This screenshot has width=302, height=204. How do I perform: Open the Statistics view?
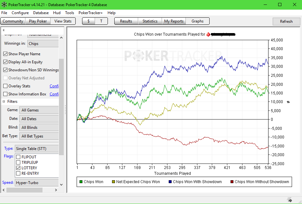pyautogui.click(x=150, y=21)
